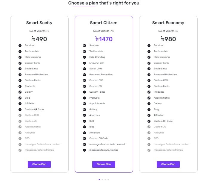
Task: Click the Services checkmark in Smart Socity
Action: (x=20, y=46)
